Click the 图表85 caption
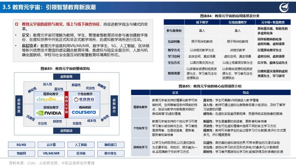296x167 pixels. pos(210,86)
